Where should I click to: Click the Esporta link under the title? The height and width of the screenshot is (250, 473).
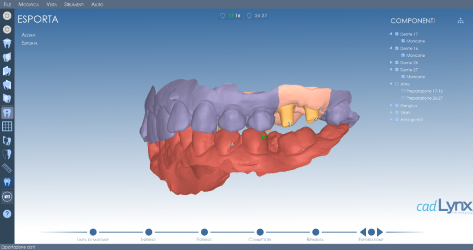pos(29,43)
